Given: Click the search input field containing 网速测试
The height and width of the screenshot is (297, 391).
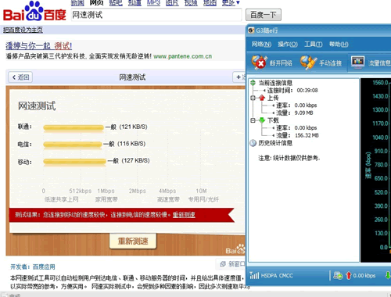Looking at the screenshot, I should (156, 15).
